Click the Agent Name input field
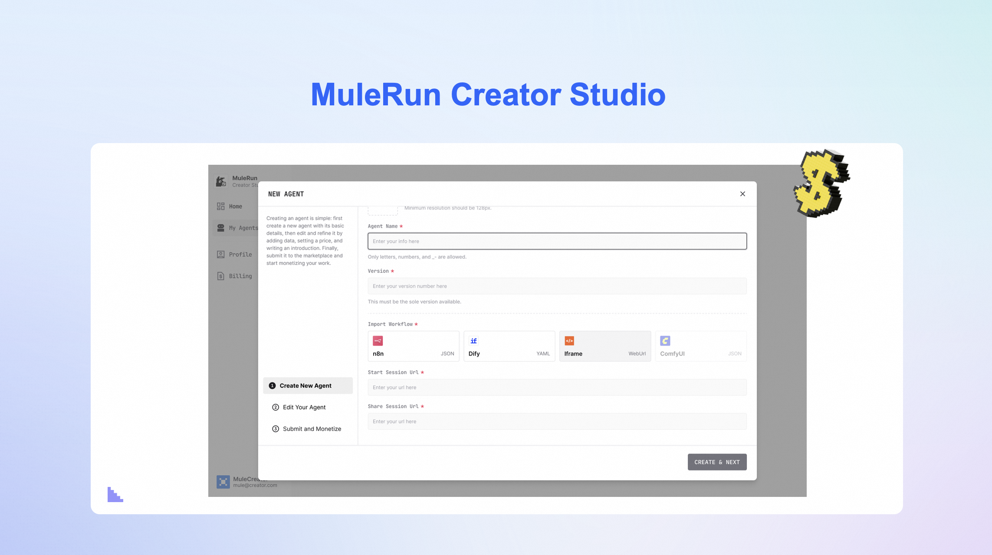The image size is (992, 555). 557,241
